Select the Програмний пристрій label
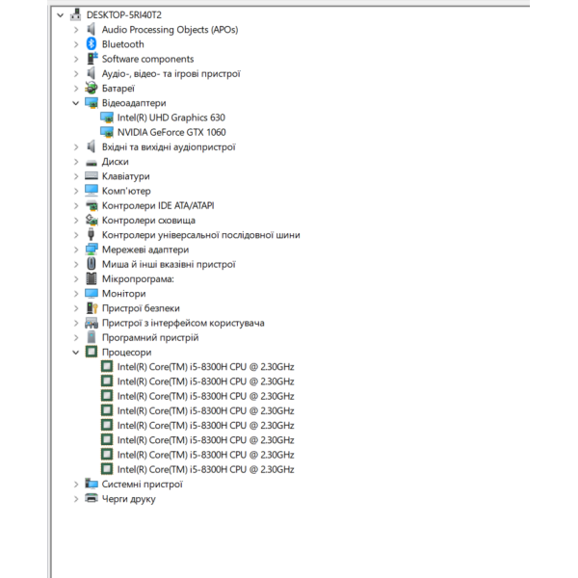 point(150,338)
